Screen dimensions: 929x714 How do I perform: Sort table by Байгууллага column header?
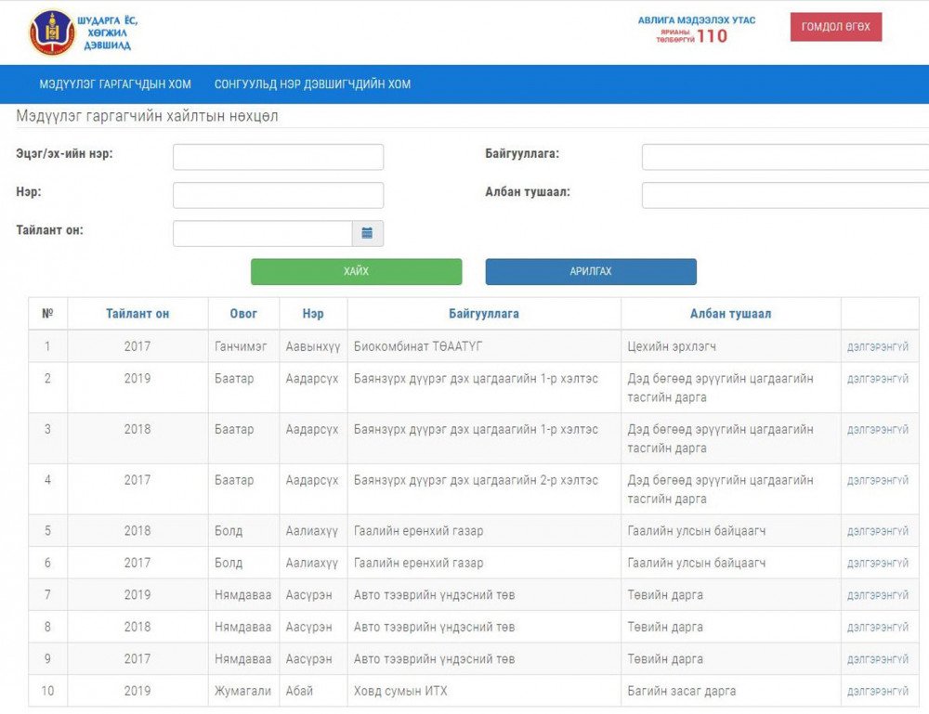point(483,314)
